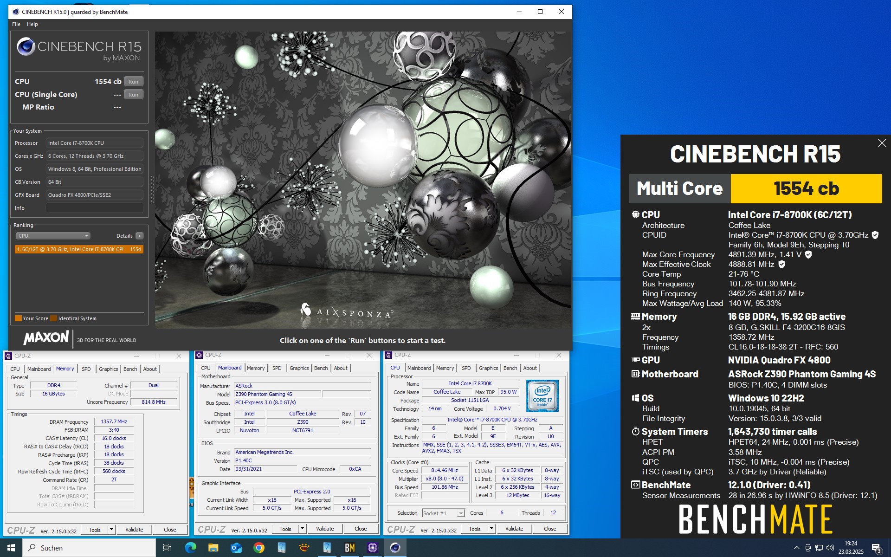Image resolution: width=891 pixels, height=557 pixels.
Task: Select the Cinebench taskbar icon
Action: click(395, 548)
